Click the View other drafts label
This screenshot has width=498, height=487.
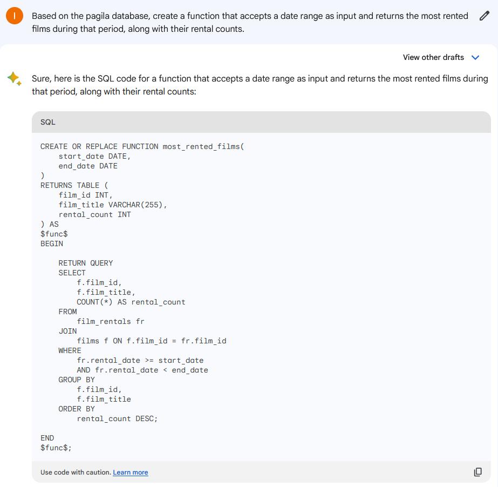(x=433, y=57)
